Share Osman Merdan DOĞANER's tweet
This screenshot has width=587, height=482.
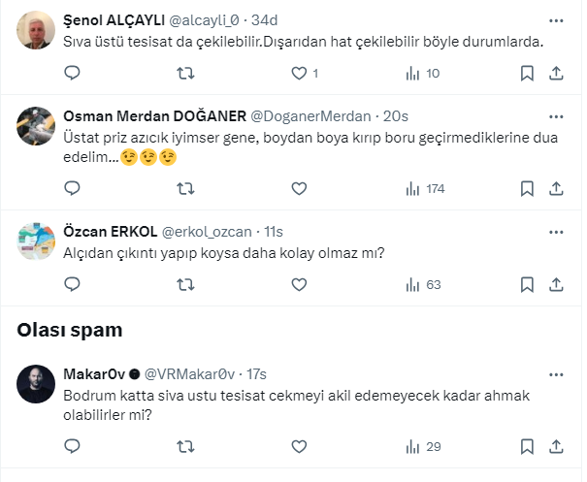tap(557, 188)
